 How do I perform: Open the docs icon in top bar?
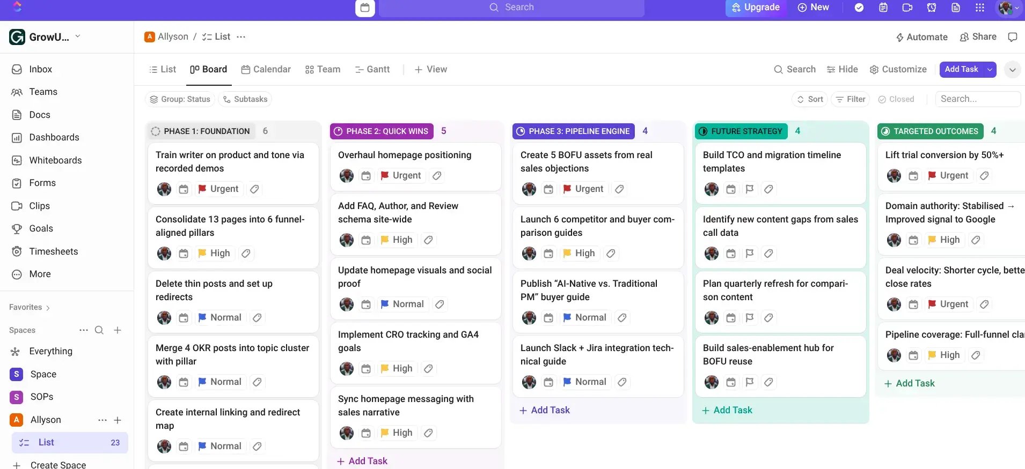956,8
